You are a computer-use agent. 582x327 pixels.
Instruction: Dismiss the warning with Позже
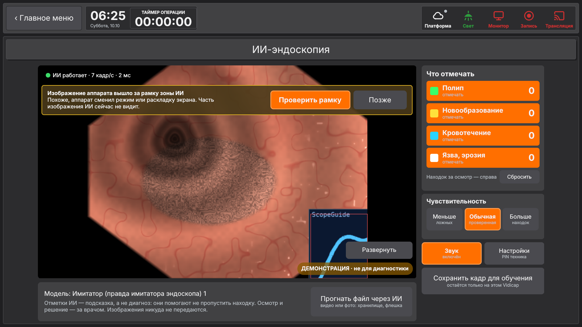[380, 100]
